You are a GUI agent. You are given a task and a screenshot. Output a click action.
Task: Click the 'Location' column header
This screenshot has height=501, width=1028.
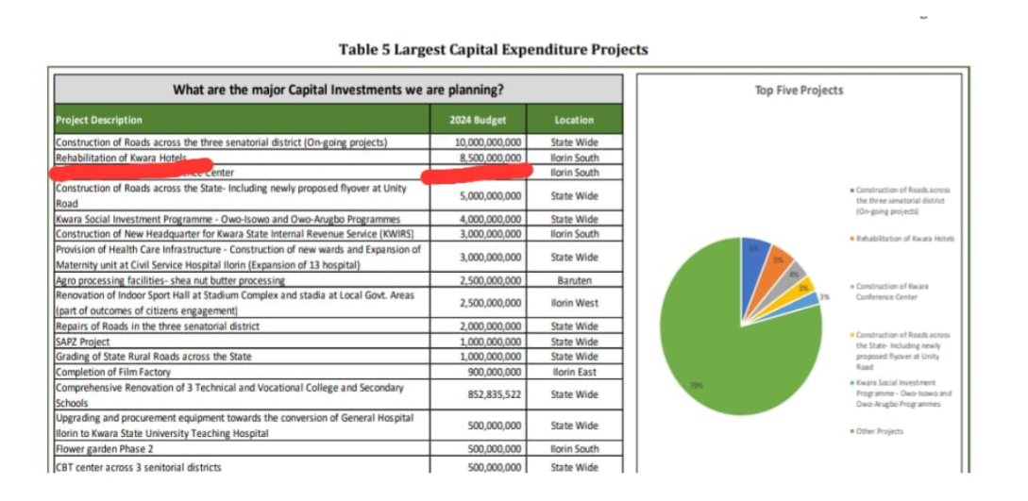pos(574,120)
